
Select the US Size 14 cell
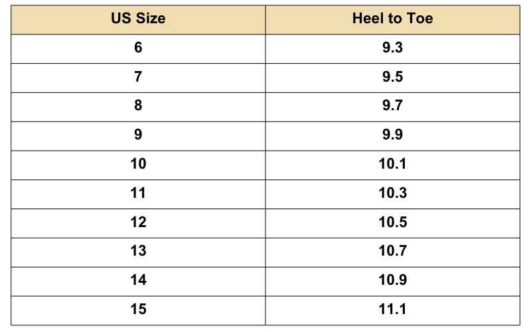point(138,280)
